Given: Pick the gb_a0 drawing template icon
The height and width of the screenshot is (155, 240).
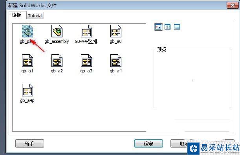Looking at the screenshot, I should click(x=116, y=31).
